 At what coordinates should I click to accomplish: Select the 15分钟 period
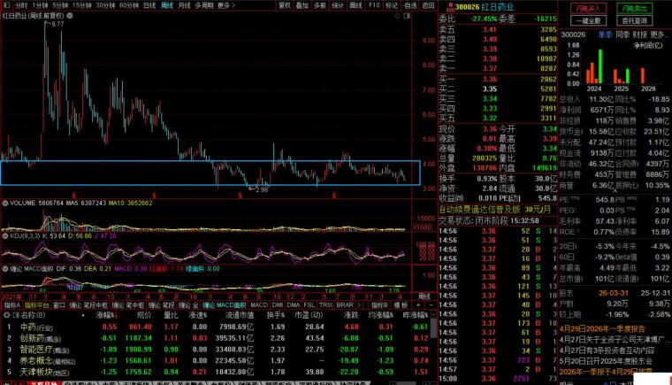coord(82,5)
